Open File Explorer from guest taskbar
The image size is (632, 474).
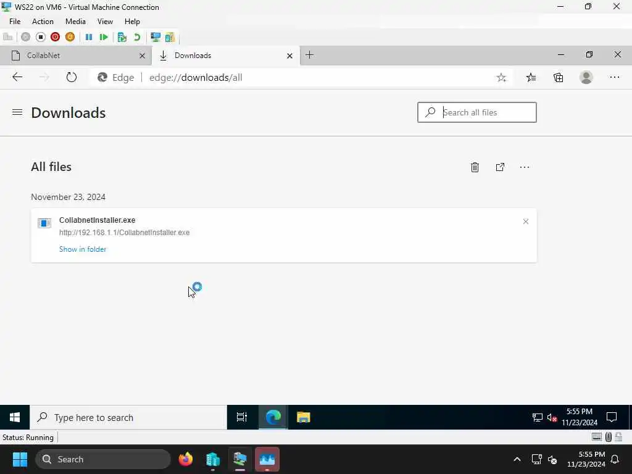[x=303, y=417]
